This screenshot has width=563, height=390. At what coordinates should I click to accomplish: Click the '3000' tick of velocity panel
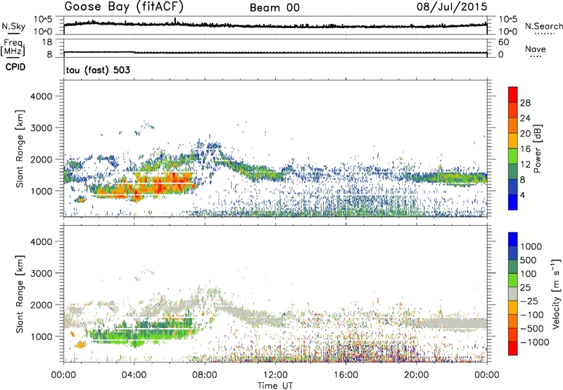click(x=41, y=273)
